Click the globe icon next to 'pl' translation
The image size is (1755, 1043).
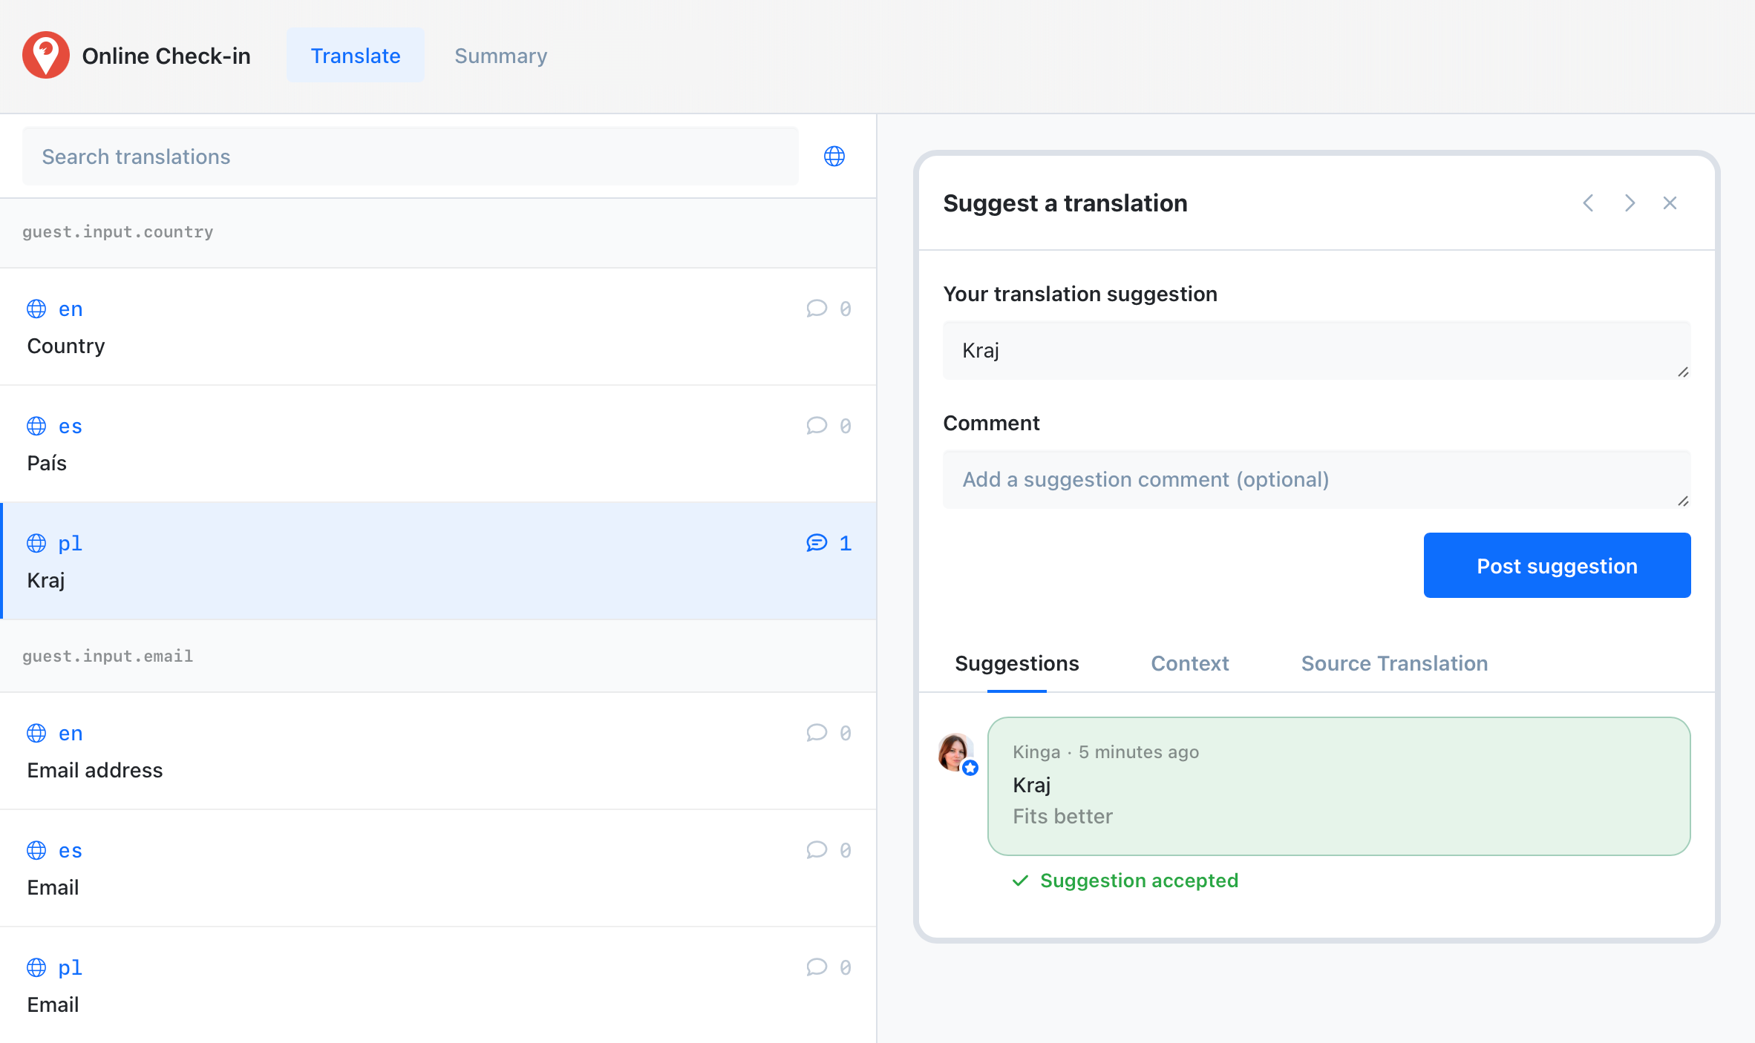[39, 542]
